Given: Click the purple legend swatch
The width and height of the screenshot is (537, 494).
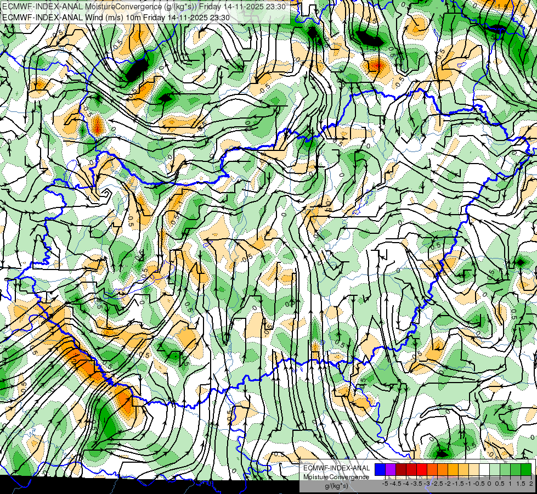Looking at the screenshot, I should pos(391,470).
